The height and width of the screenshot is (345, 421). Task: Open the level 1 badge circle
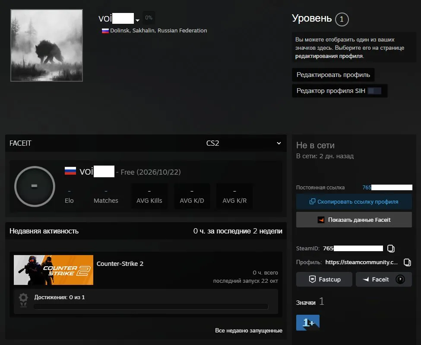342,19
